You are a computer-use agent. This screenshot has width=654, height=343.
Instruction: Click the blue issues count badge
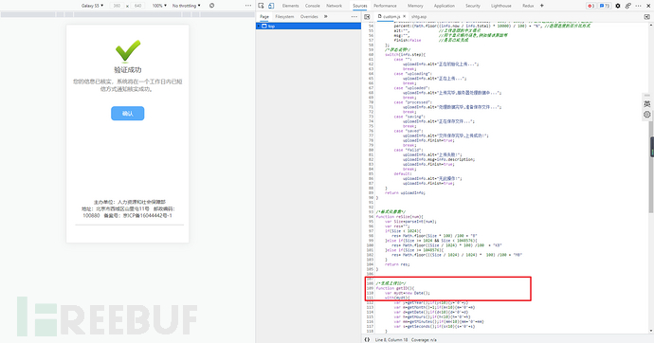click(x=604, y=6)
